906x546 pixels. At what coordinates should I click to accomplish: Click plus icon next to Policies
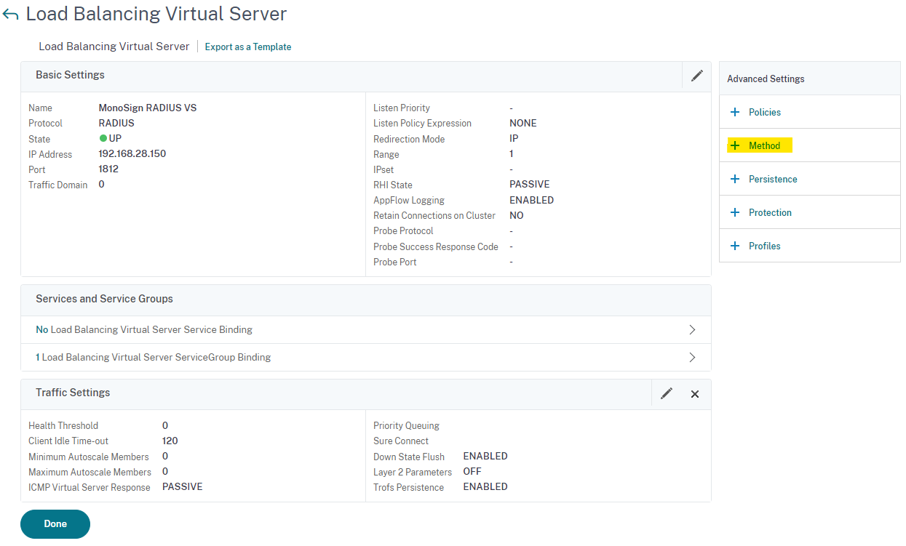pos(735,112)
